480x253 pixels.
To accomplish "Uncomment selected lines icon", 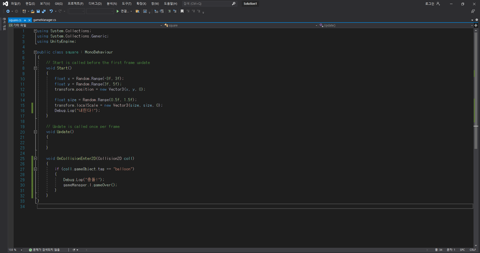I will click(x=175, y=11).
